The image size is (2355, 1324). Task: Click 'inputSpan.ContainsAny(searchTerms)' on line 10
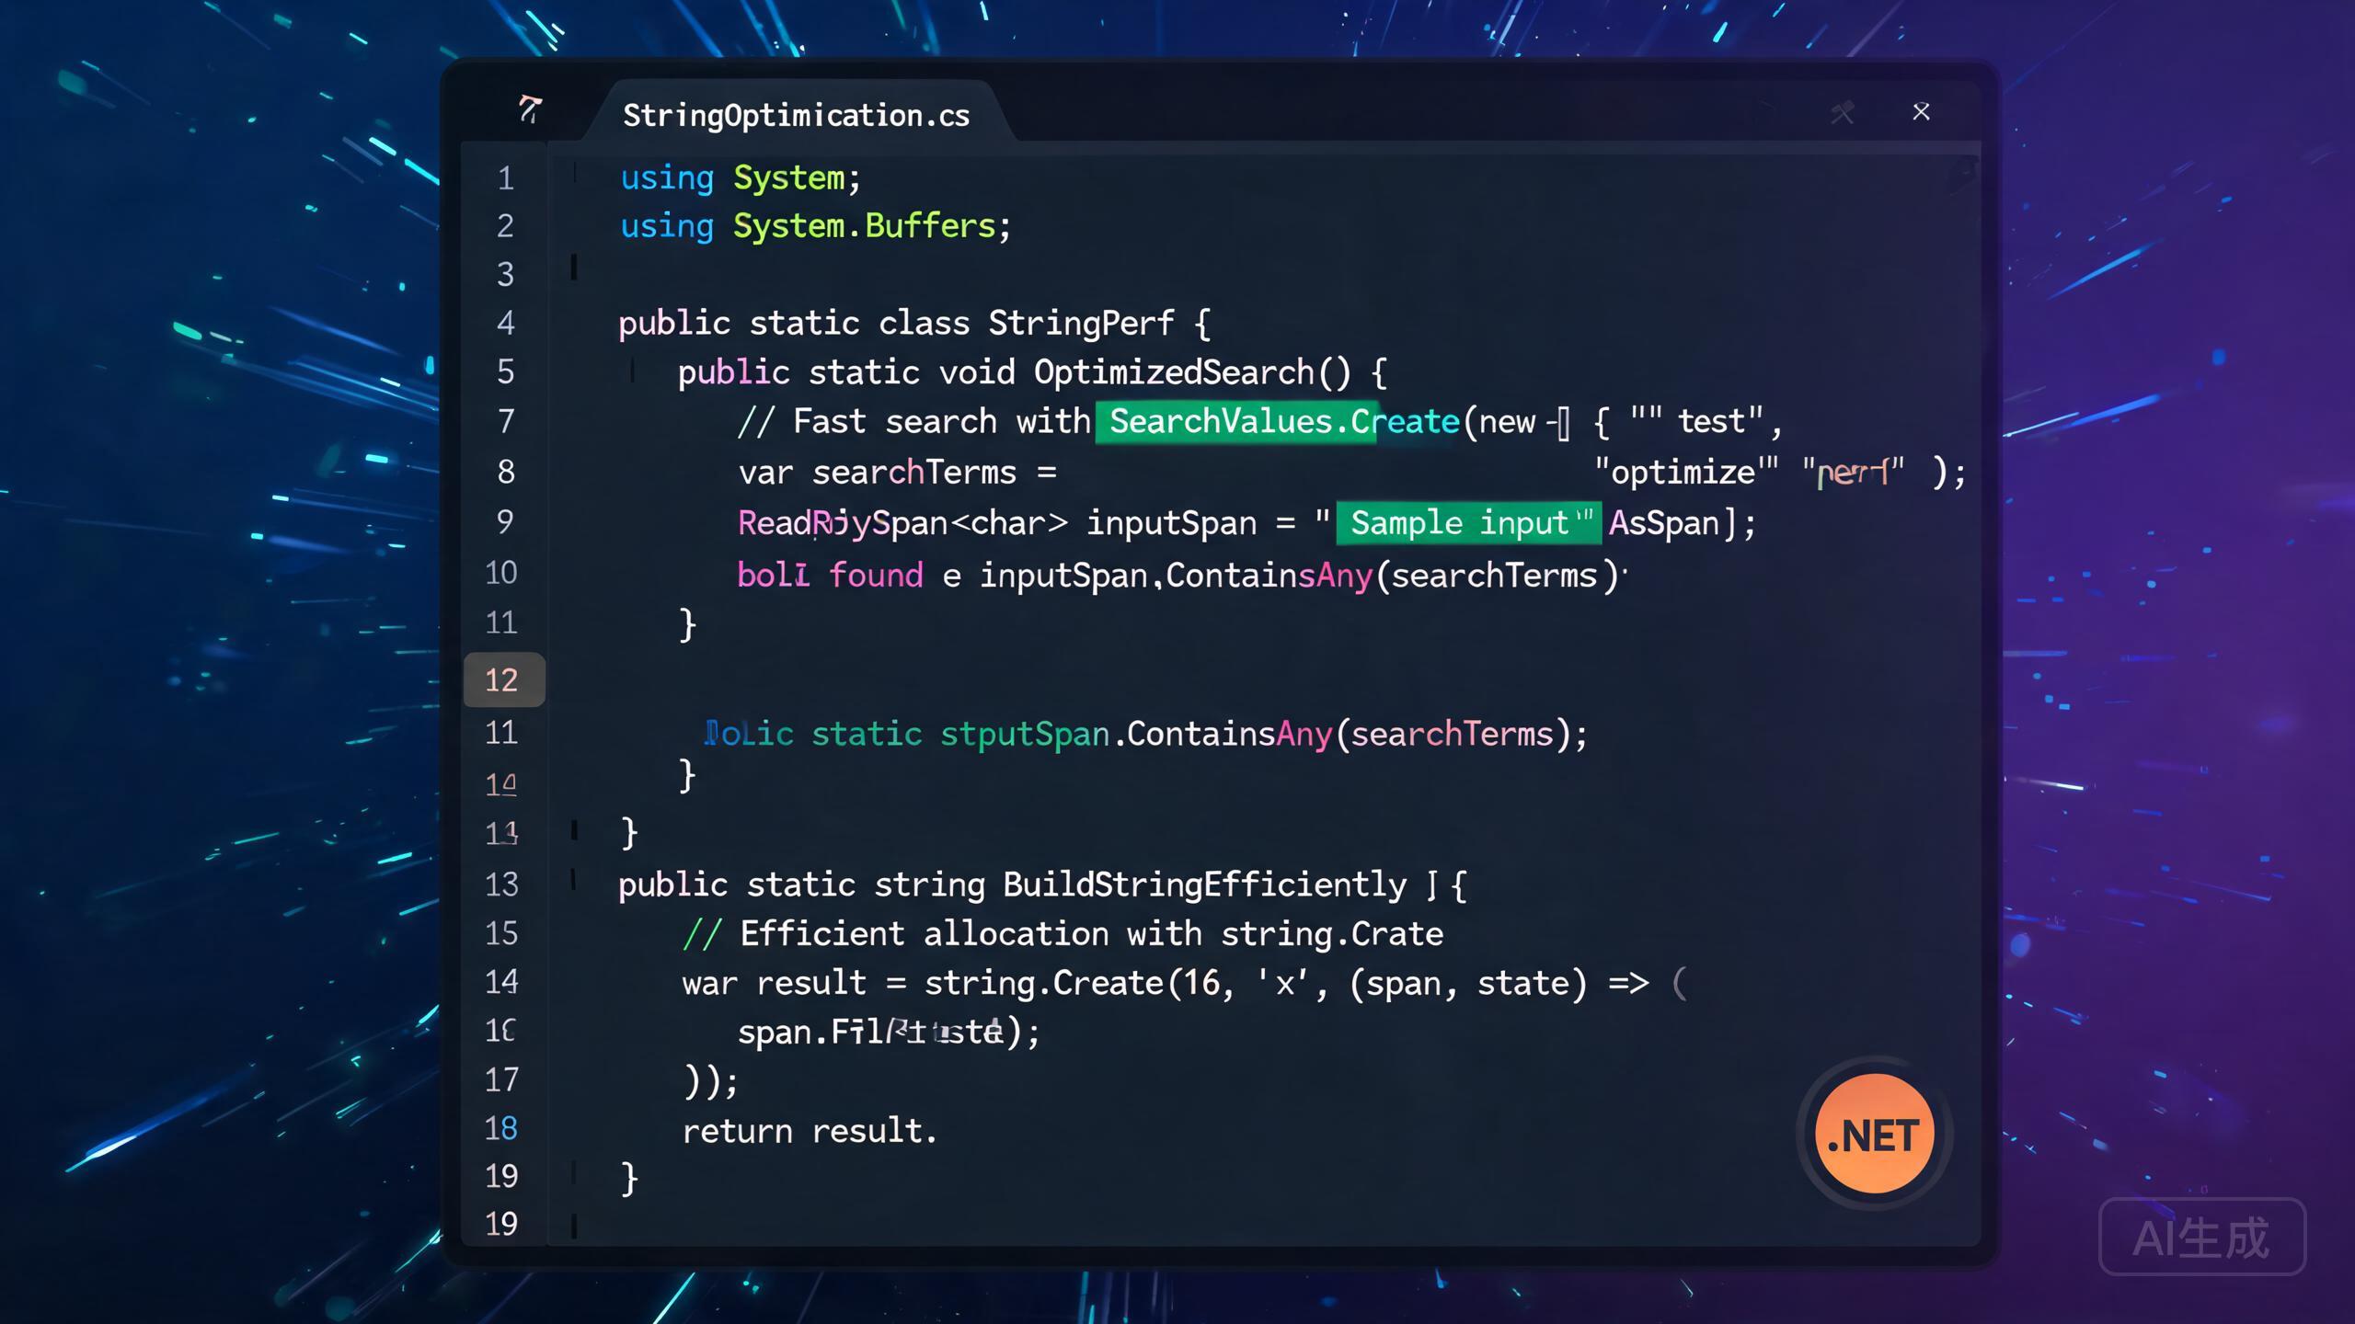click(1298, 576)
